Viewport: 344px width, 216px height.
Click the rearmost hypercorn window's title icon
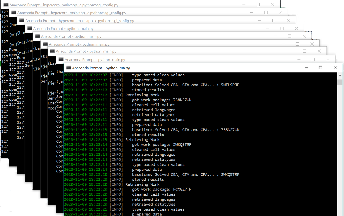coord(6,5)
